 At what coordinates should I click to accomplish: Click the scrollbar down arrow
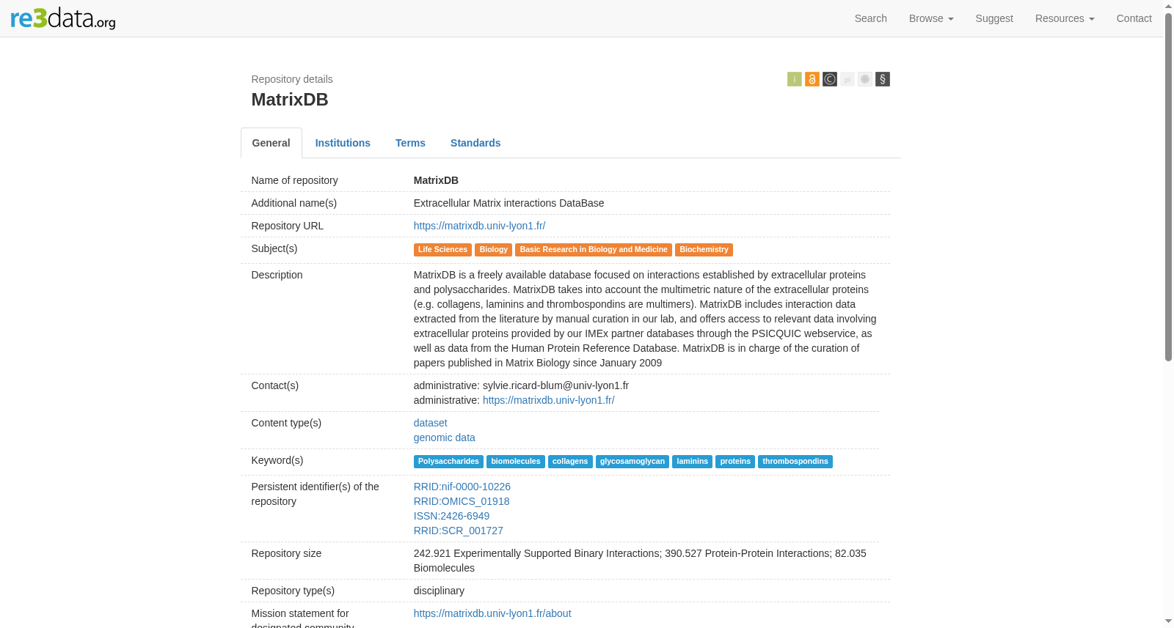point(1168,621)
